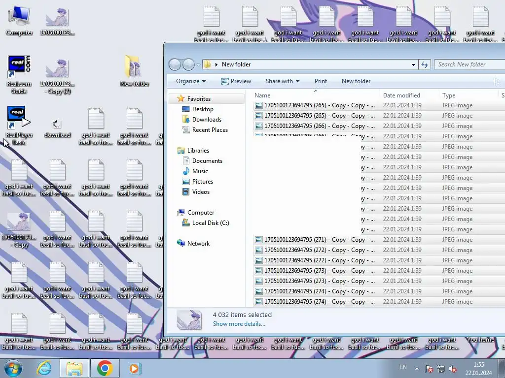Select Libraries in the navigation pane
The width and height of the screenshot is (505, 378).
click(x=198, y=151)
